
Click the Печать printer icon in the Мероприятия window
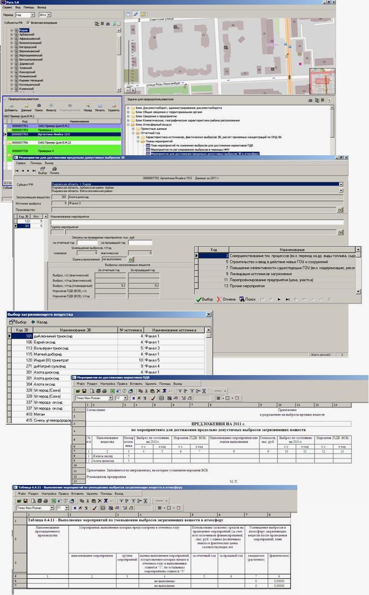tap(54, 169)
